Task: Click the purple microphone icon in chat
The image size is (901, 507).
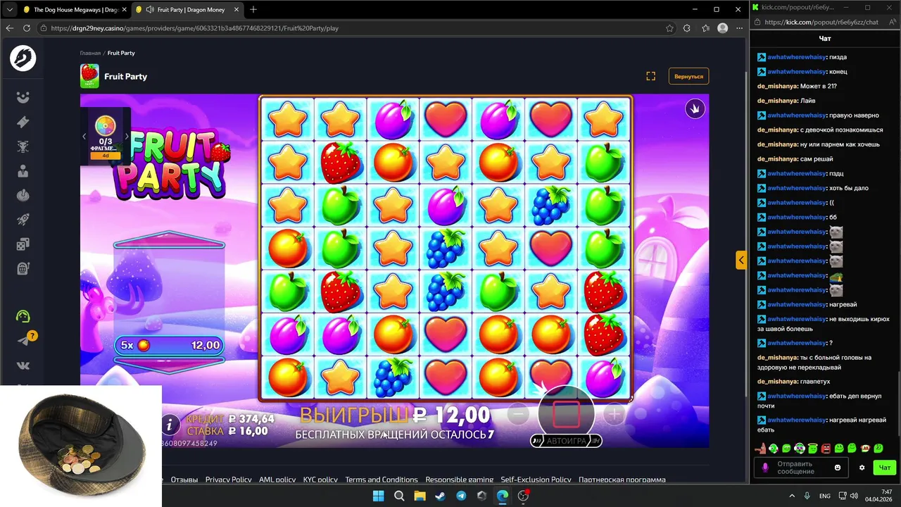Action: click(x=765, y=468)
